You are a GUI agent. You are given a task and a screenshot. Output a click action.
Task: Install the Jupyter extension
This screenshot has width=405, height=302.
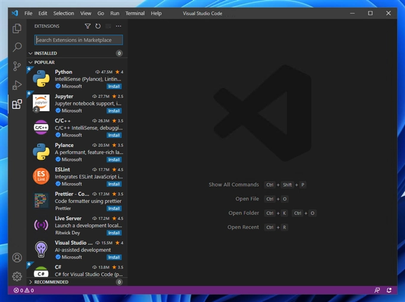(114, 111)
